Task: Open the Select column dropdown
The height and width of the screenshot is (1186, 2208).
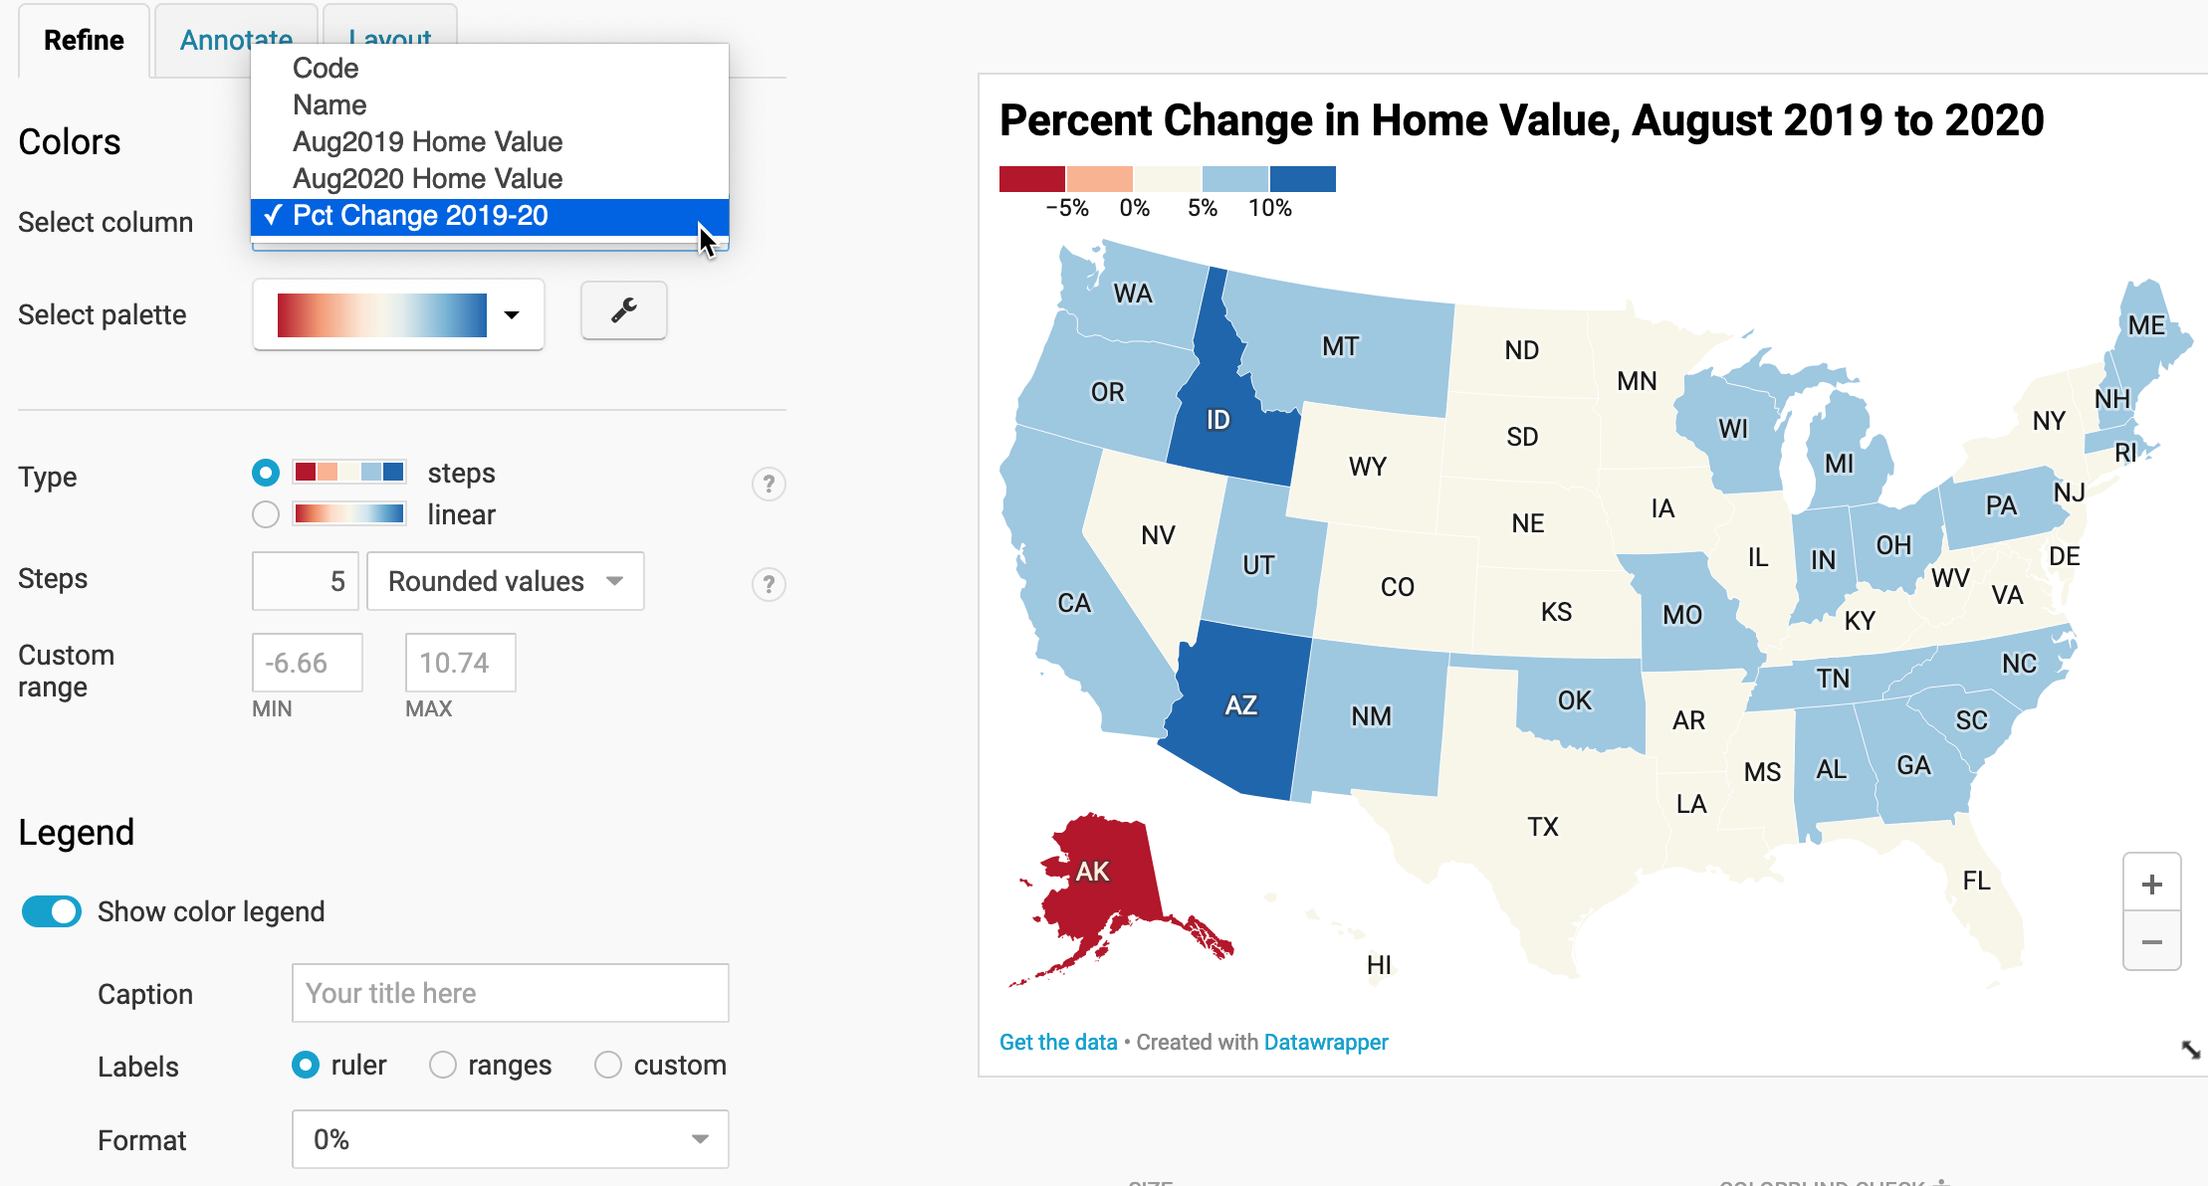Action: pyautogui.click(x=490, y=218)
